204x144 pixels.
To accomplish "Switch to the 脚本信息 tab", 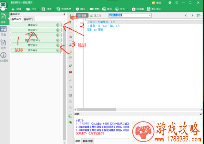I will 88,141.
